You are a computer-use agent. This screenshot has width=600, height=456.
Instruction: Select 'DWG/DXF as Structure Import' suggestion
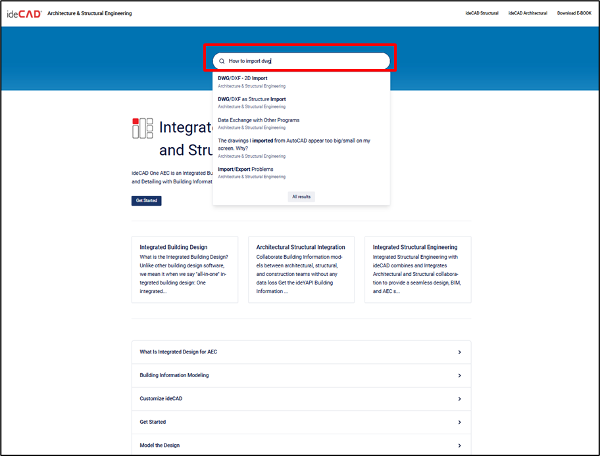(x=252, y=99)
